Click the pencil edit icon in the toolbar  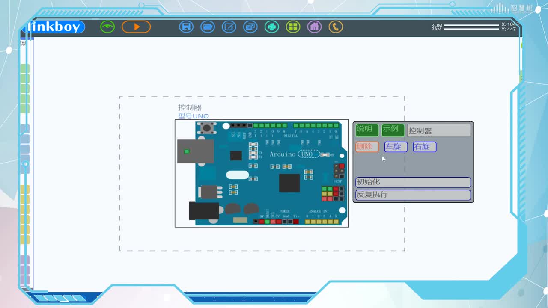click(229, 27)
